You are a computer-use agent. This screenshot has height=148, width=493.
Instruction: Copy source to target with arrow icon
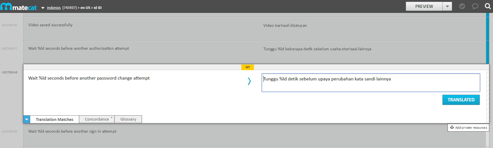pyautogui.click(x=249, y=81)
